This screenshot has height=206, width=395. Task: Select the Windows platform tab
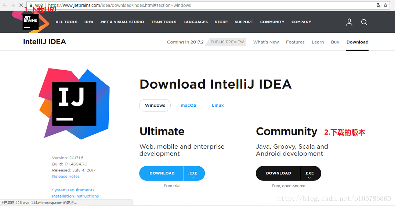tap(155, 105)
